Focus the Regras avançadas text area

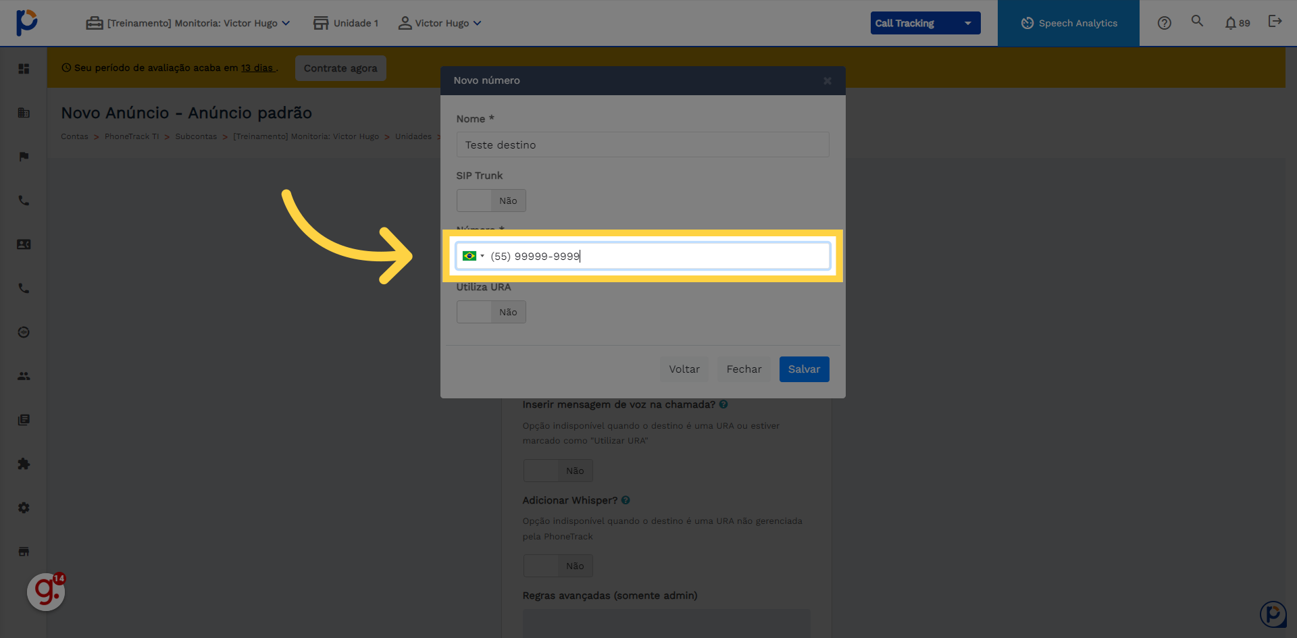click(x=666, y=623)
